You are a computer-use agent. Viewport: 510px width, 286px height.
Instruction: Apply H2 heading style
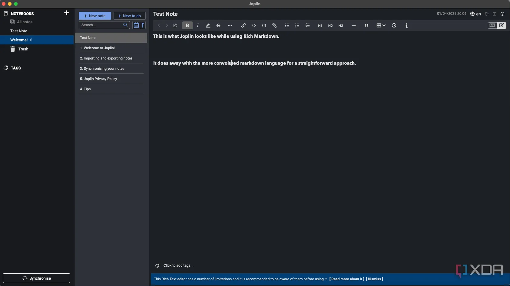(330, 26)
